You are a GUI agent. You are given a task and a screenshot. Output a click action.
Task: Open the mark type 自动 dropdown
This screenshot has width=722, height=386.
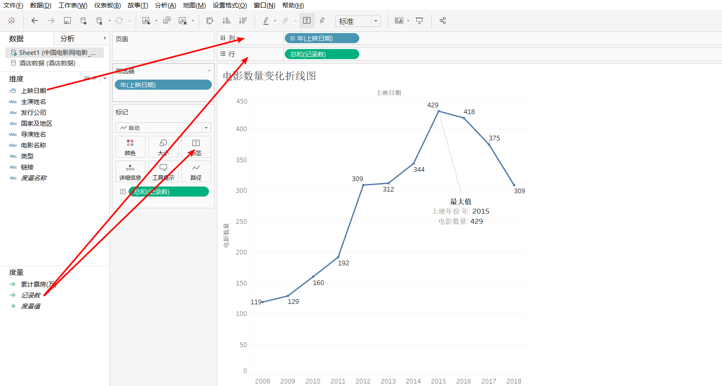pos(163,128)
